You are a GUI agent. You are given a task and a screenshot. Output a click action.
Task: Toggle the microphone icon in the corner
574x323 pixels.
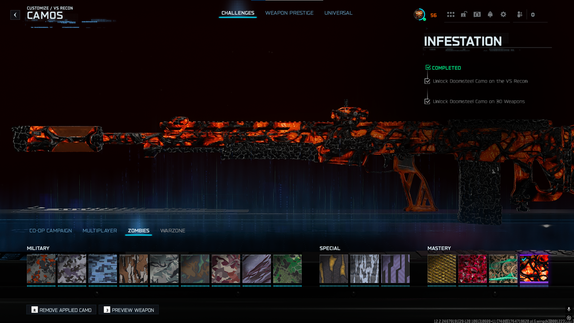[569, 309]
